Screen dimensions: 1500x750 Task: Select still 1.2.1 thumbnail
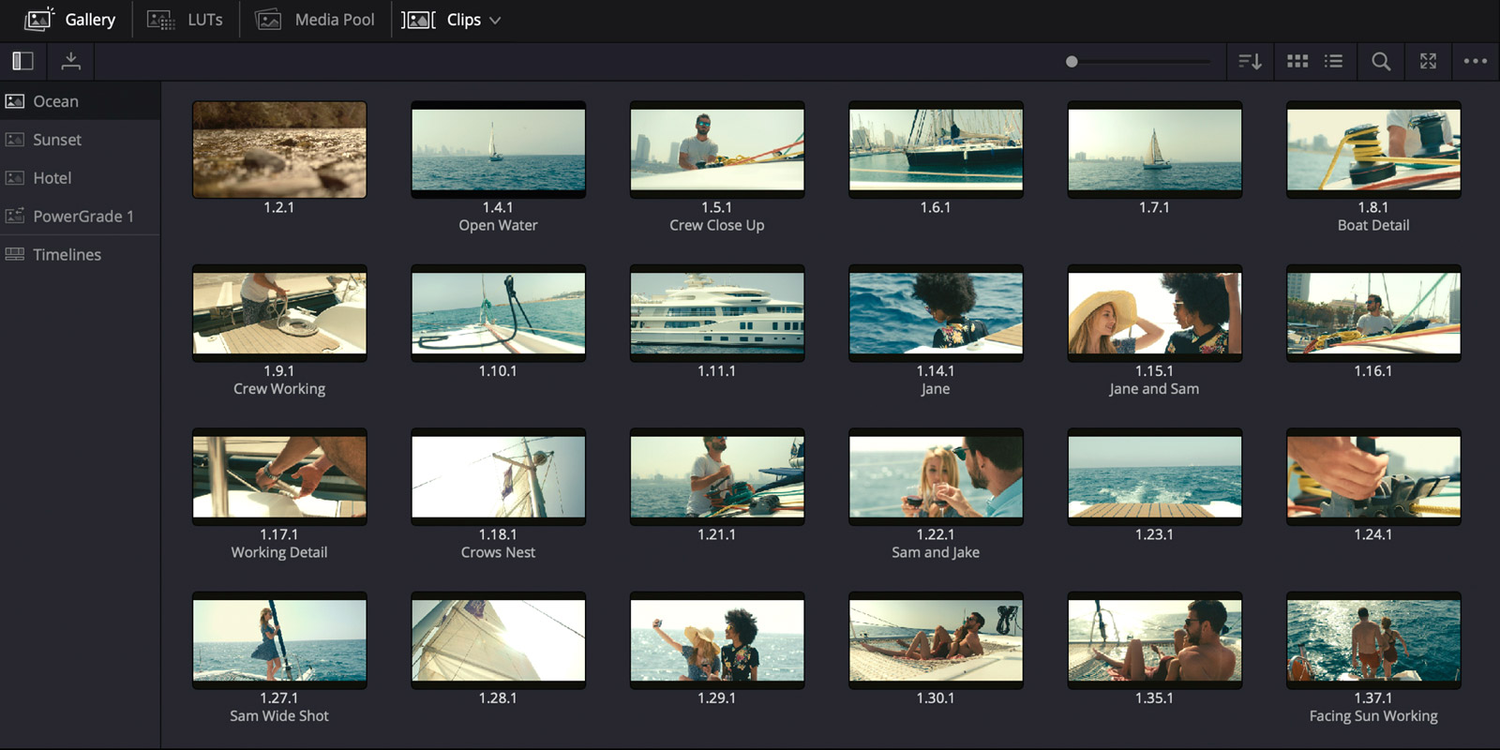pos(279,150)
